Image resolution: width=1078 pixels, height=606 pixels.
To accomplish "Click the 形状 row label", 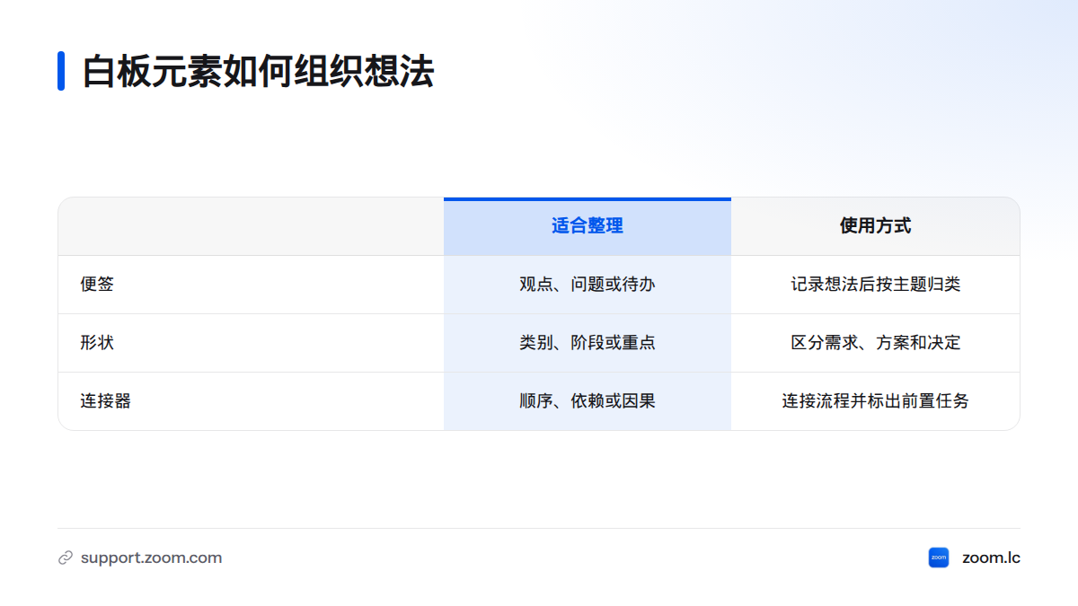I will point(97,343).
